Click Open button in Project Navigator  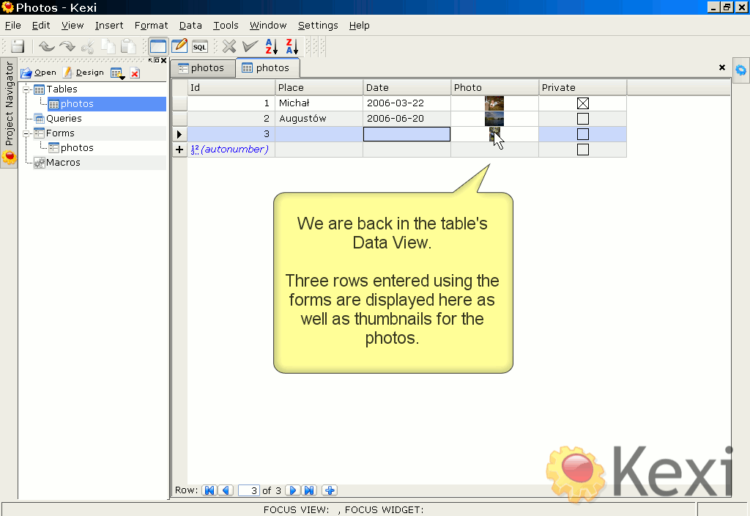point(39,73)
